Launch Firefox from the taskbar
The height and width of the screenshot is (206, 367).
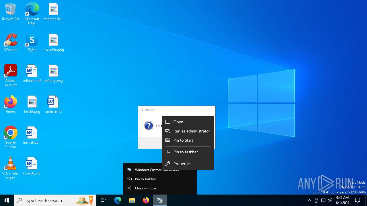point(146,200)
